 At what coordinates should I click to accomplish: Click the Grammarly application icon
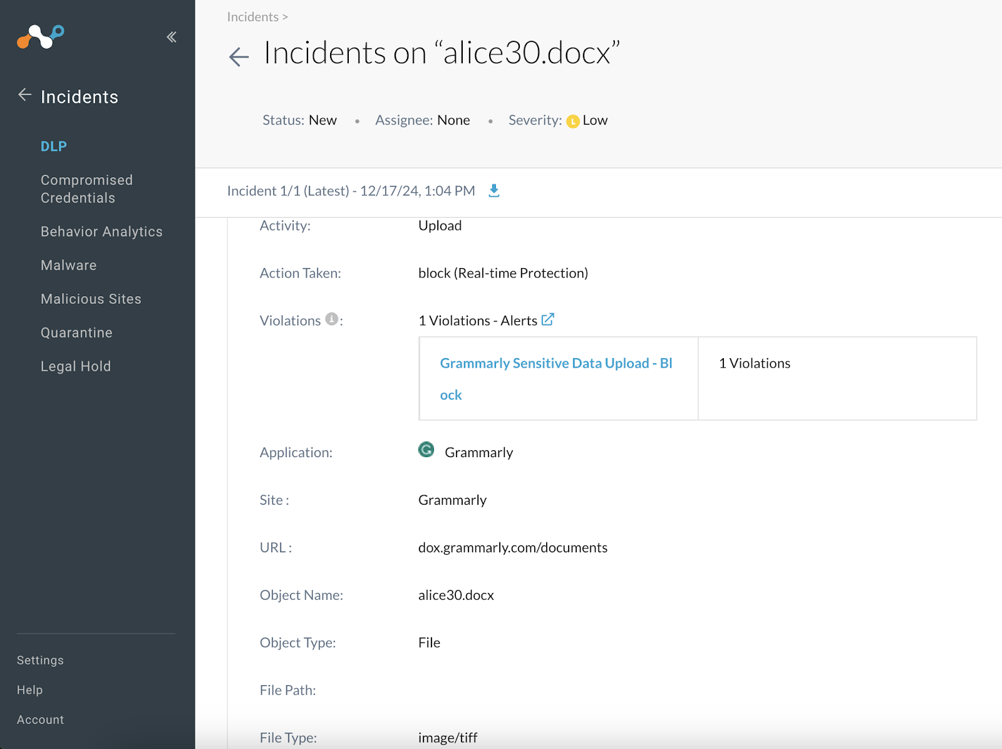pos(426,450)
